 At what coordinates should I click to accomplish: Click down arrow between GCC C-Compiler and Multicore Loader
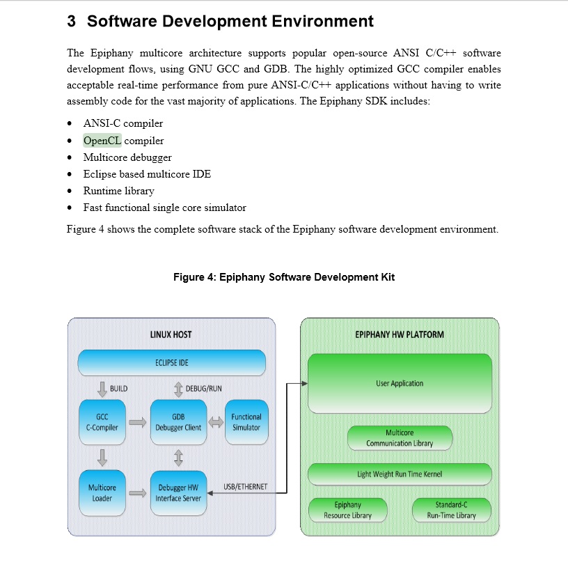tap(102, 458)
